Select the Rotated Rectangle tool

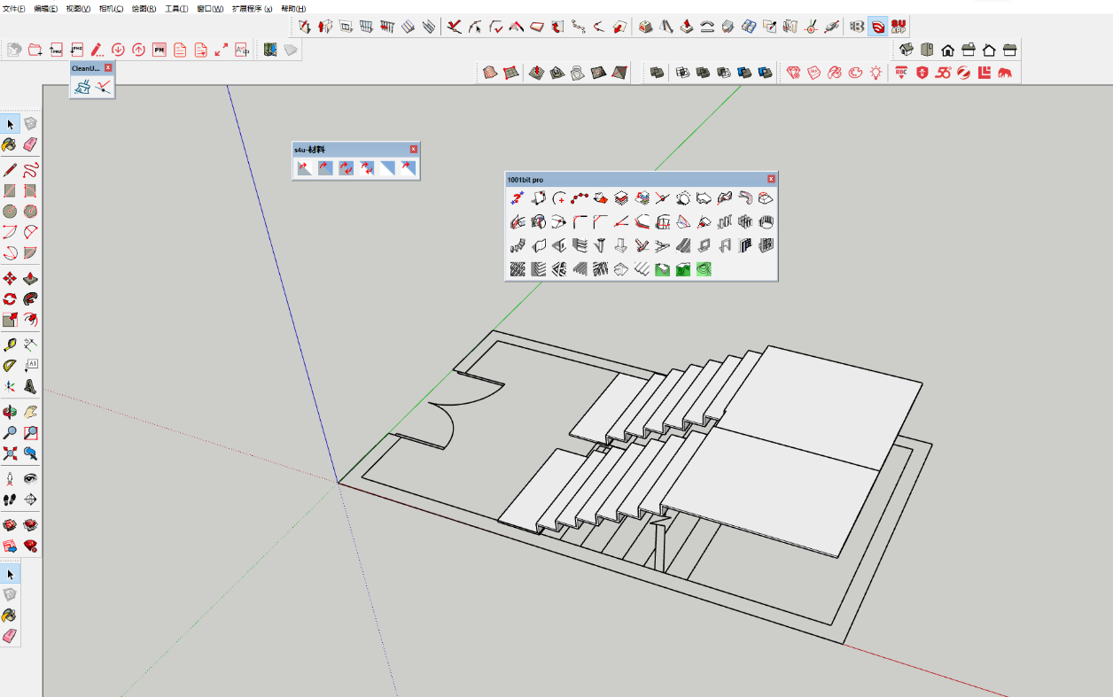pyautogui.click(x=30, y=190)
